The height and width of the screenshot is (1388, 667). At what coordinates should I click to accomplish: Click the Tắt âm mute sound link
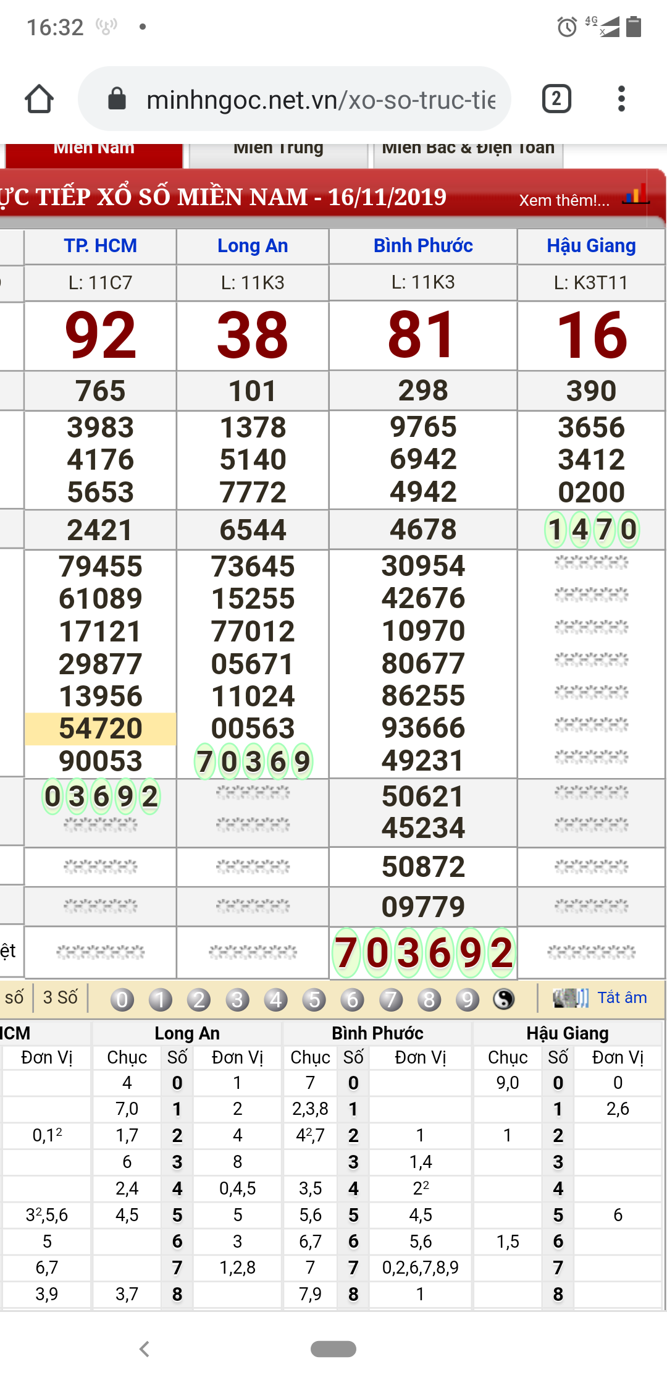[622, 997]
